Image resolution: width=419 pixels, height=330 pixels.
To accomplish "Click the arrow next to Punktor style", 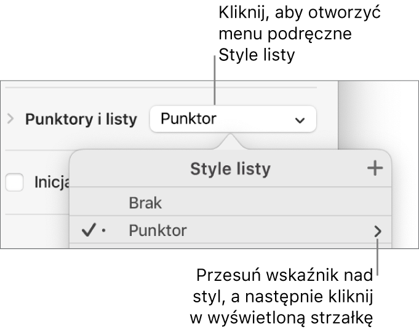I will [x=378, y=231].
